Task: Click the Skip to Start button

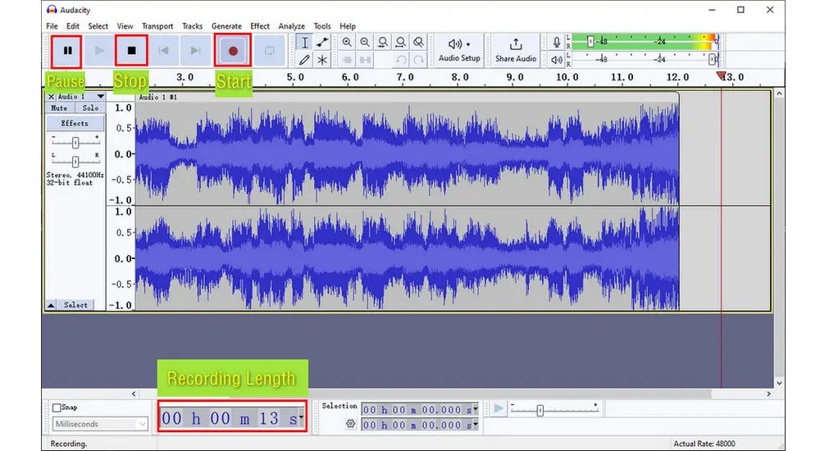Action: pos(164,51)
